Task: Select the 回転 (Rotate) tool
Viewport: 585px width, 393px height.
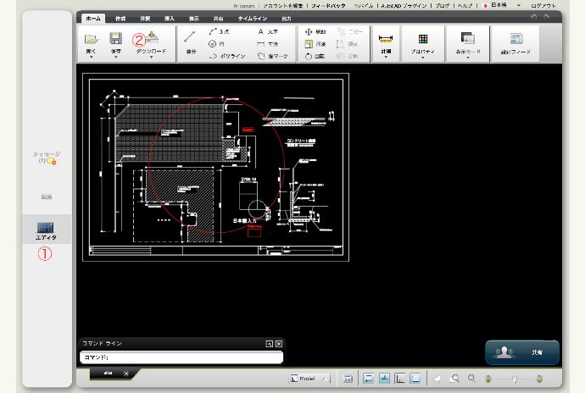Action: coord(315,56)
